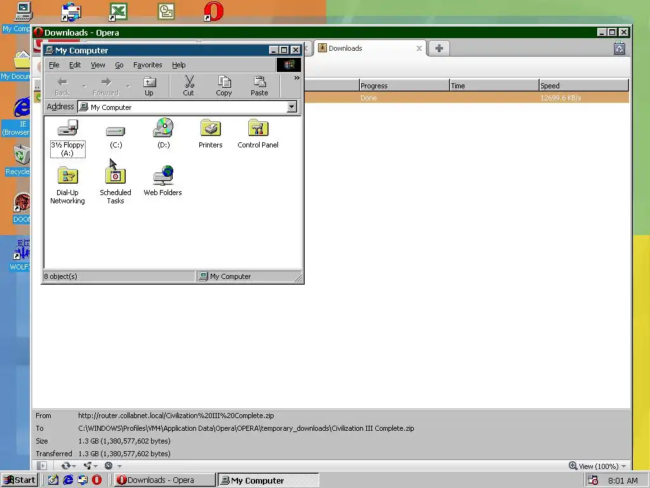Click the Up toolbar button

click(149, 86)
